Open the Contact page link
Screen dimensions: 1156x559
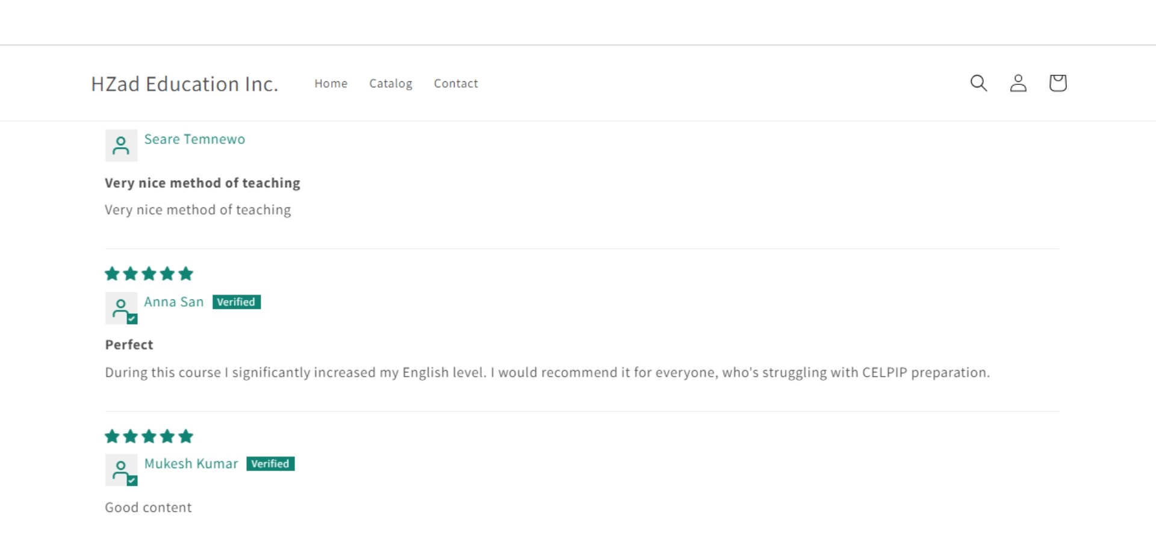(456, 84)
